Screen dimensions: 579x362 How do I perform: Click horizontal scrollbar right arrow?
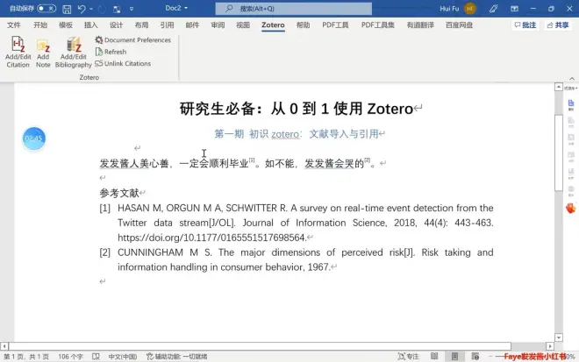(x=550, y=346)
